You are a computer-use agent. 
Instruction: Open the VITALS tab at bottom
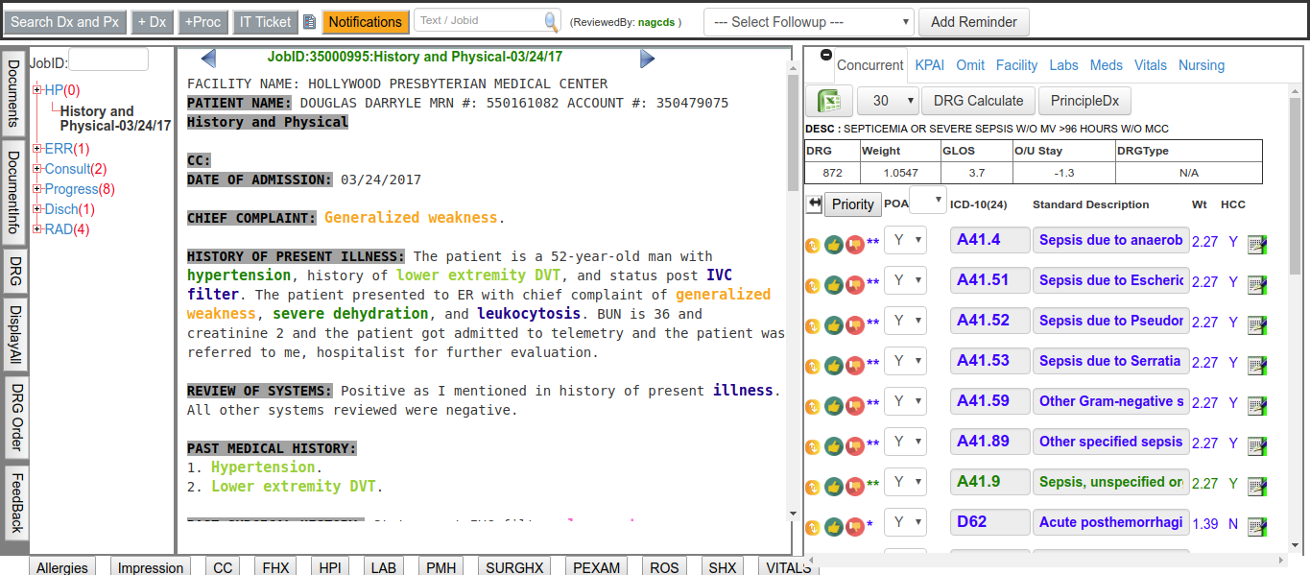click(787, 567)
